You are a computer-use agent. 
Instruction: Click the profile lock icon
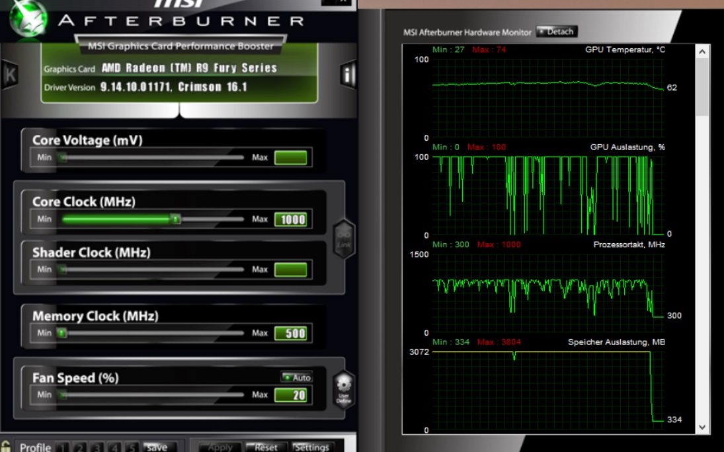(5, 447)
